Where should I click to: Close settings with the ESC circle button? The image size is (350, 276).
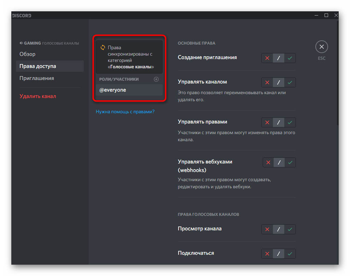click(x=321, y=47)
